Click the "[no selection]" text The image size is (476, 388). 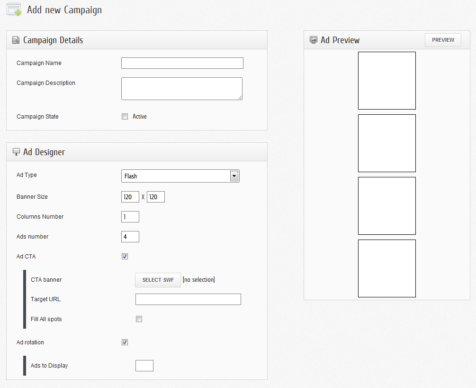click(199, 280)
